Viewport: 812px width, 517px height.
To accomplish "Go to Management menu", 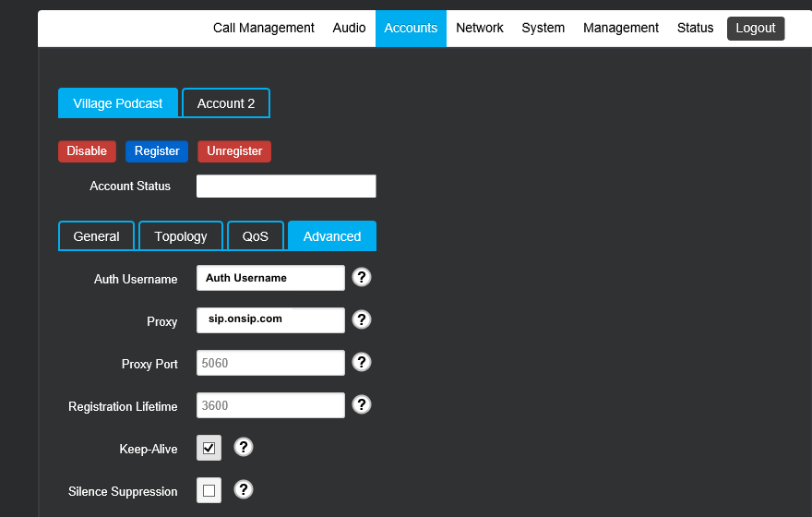I will pos(621,28).
